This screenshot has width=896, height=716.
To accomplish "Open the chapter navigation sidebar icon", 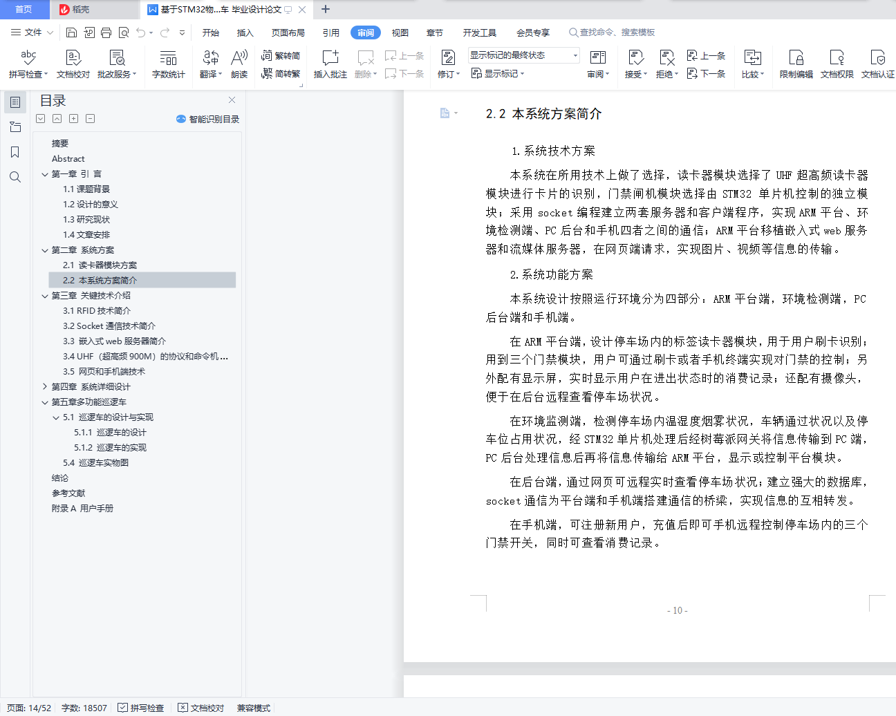I will pyautogui.click(x=15, y=127).
